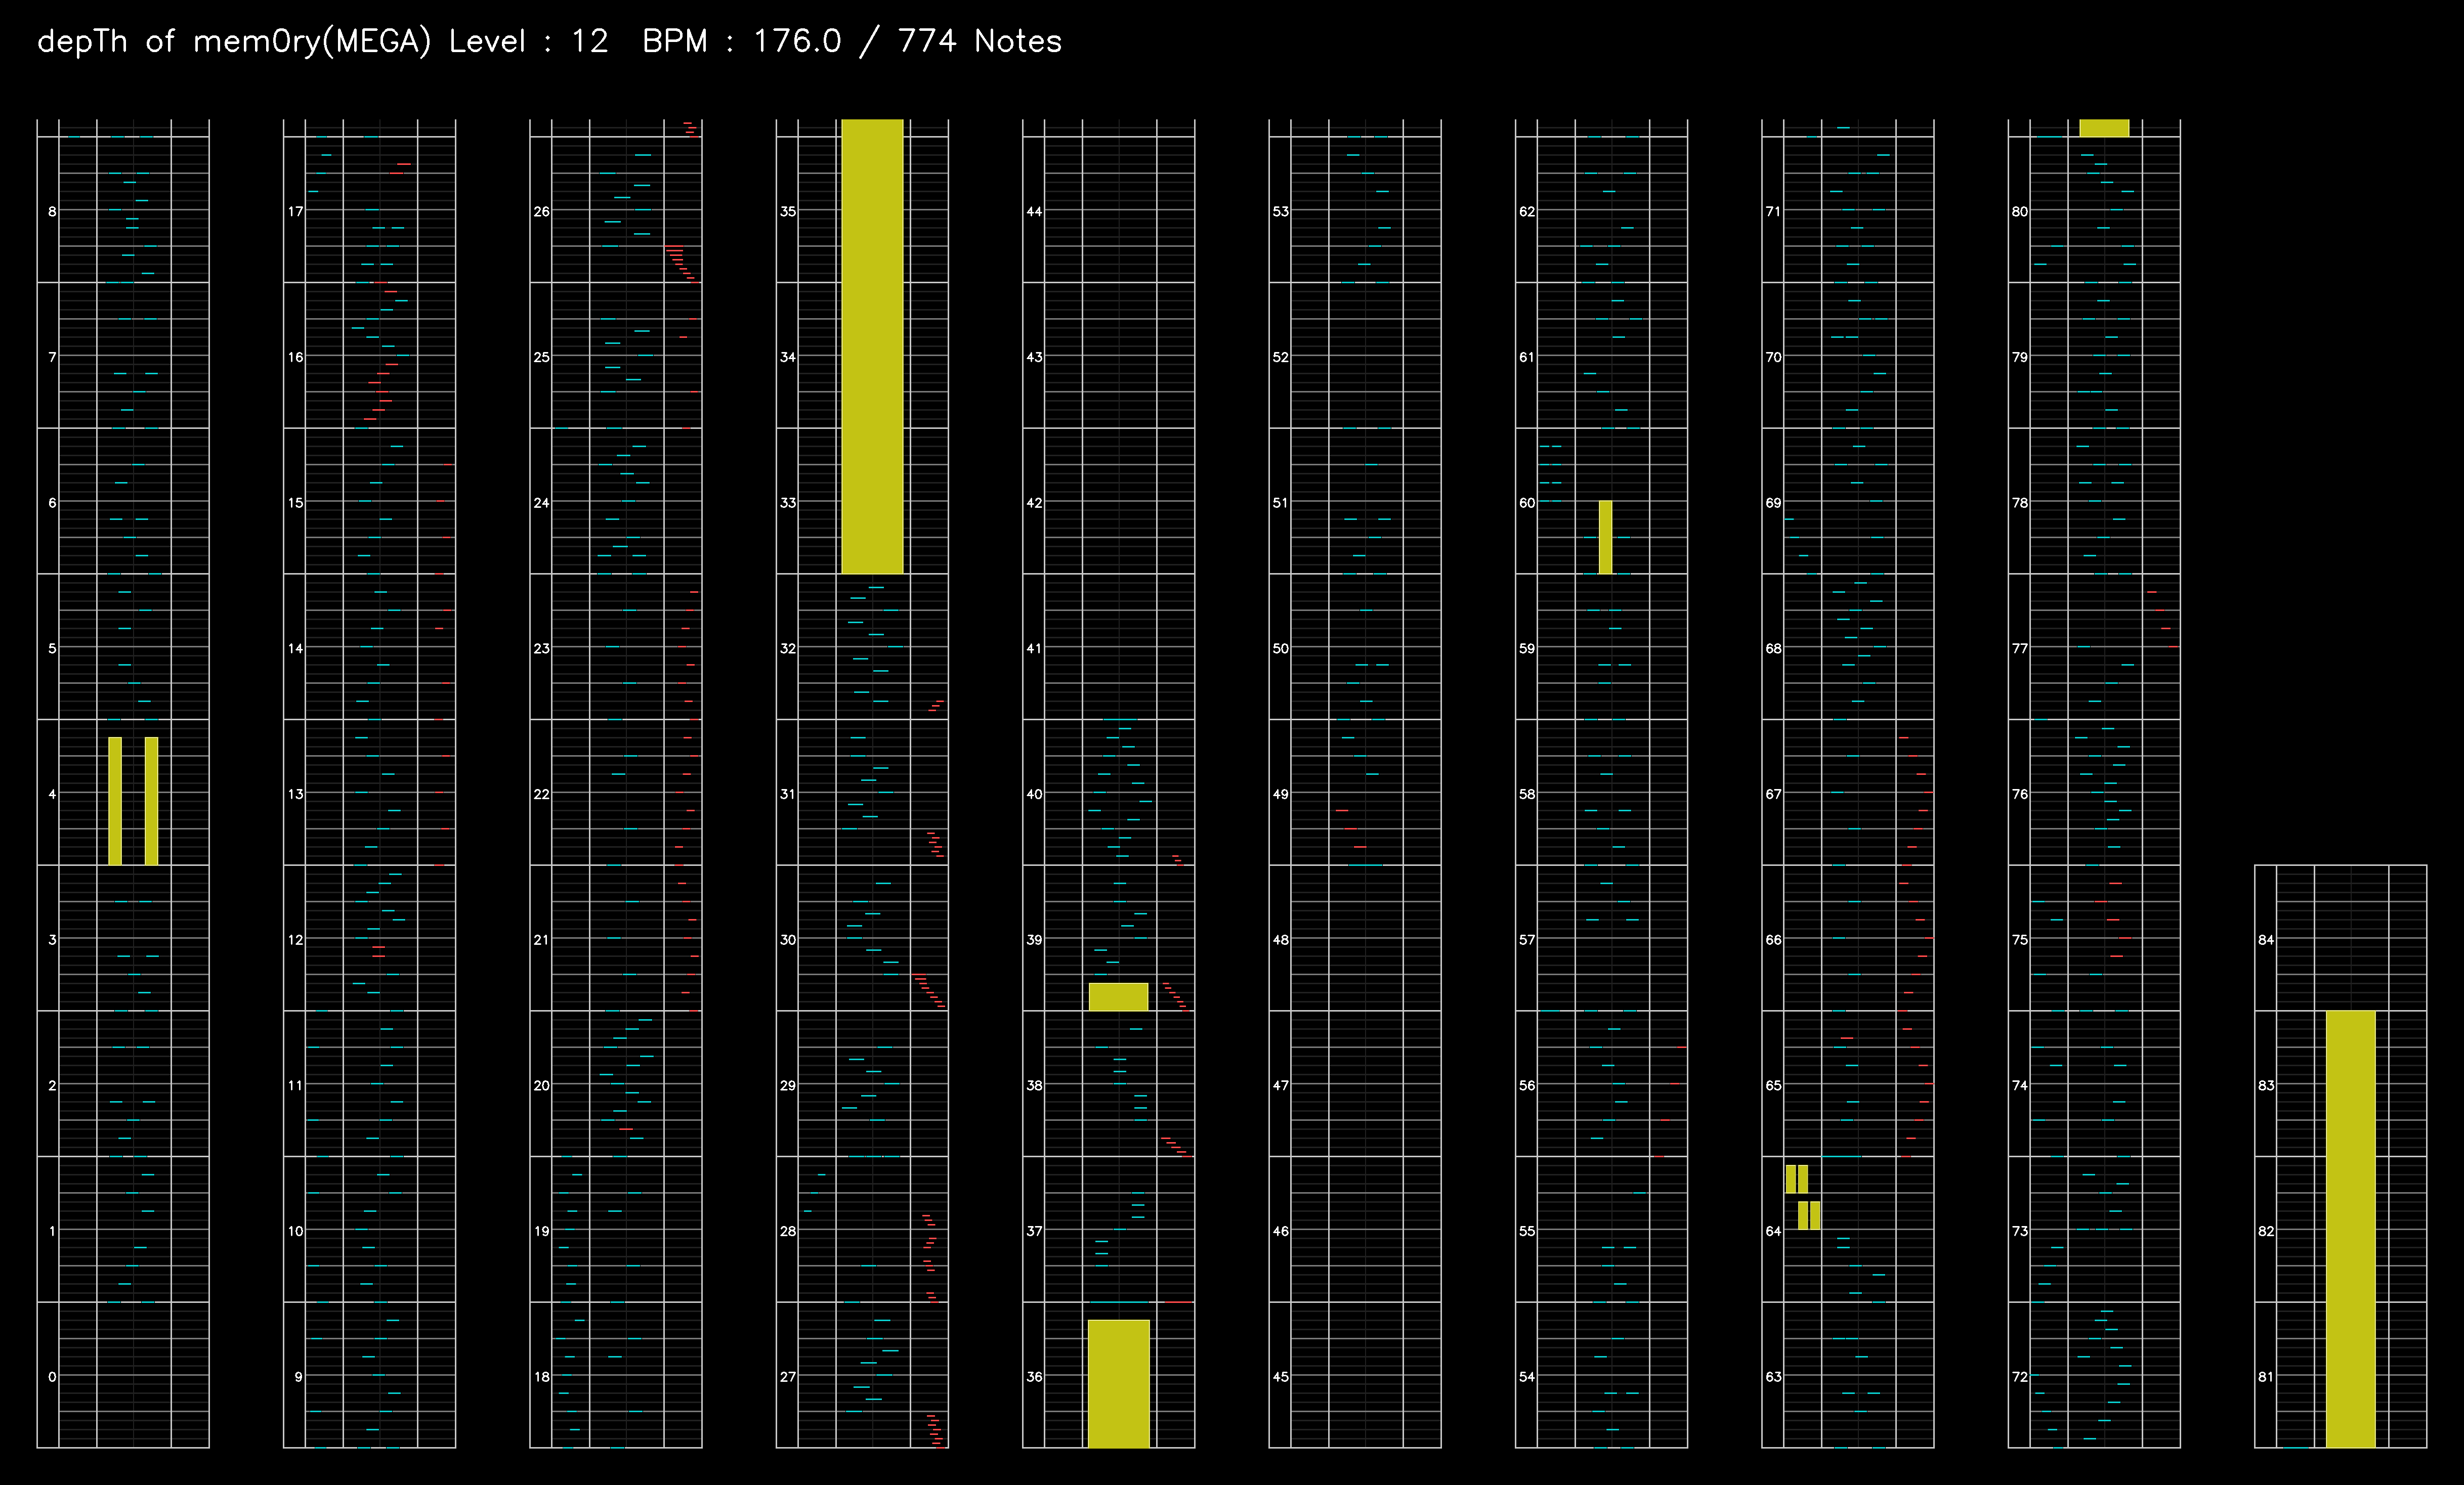Screen dimensions: 2464x1485
Task: Click measure number 76 label
Action: (x=2020, y=794)
